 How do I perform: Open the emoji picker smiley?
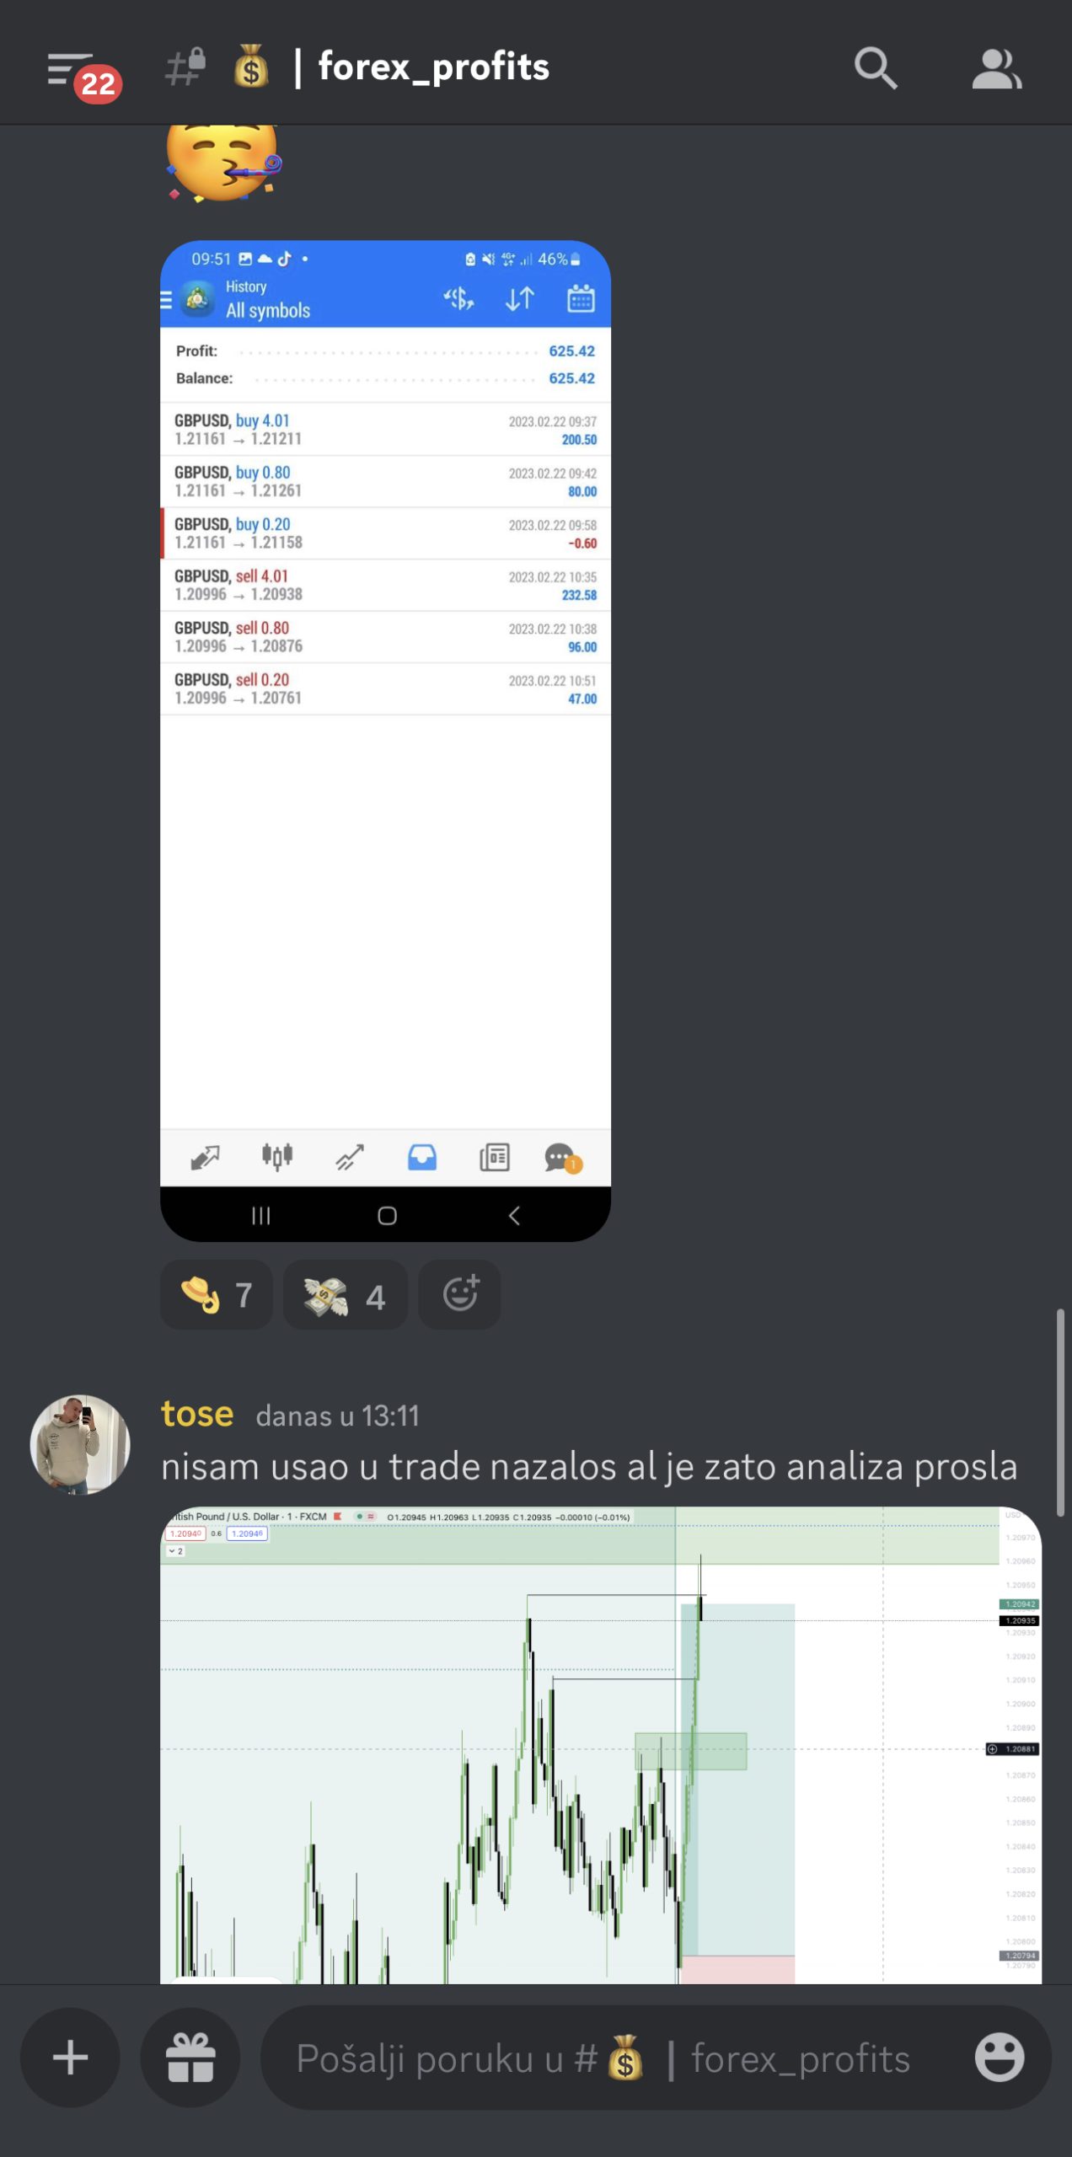(1000, 2058)
